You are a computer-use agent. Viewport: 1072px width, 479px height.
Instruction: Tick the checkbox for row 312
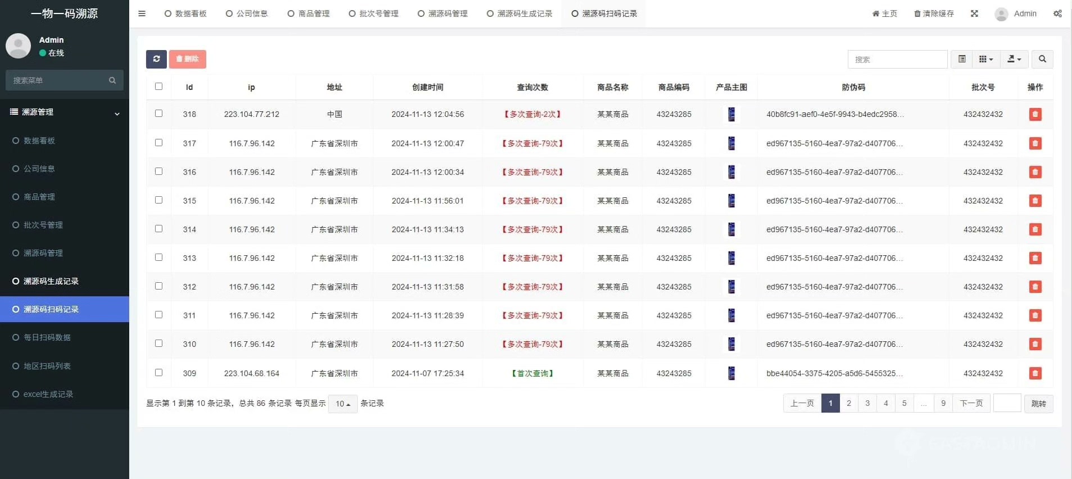pyautogui.click(x=158, y=286)
